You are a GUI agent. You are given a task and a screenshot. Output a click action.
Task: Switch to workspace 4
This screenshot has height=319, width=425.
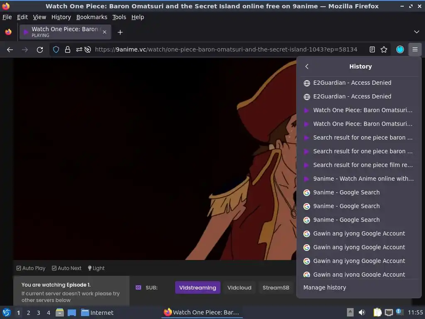49,313
